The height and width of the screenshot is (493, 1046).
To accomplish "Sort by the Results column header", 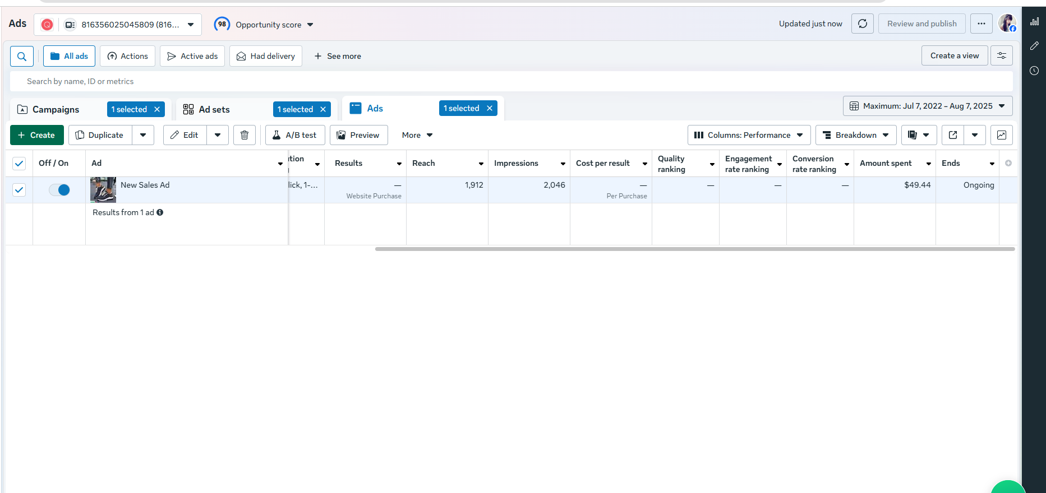I will (x=365, y=163).
